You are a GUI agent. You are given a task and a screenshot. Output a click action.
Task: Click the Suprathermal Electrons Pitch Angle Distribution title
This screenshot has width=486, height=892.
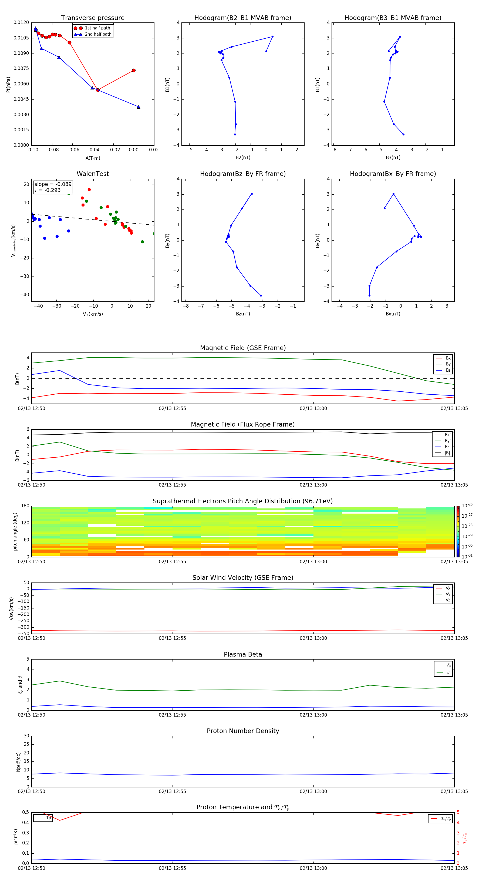coord(243,501)
